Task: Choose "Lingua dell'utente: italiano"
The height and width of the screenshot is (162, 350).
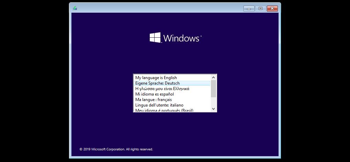Action: tap(172, 105)
